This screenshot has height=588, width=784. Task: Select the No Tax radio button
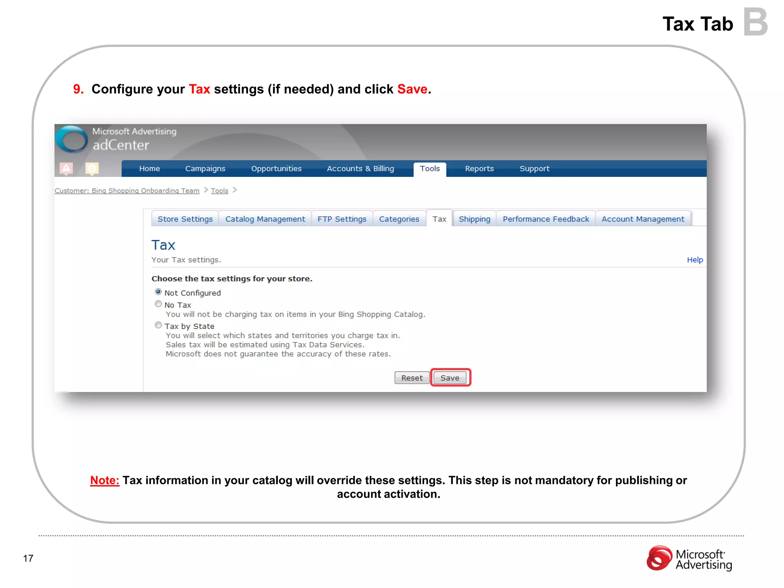[x=158, y=304]
